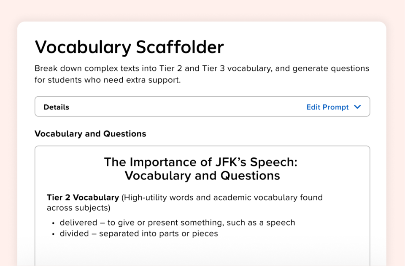Select the Vocabulary Scaffolder title
405x266 pixels.
pos(129,47)
